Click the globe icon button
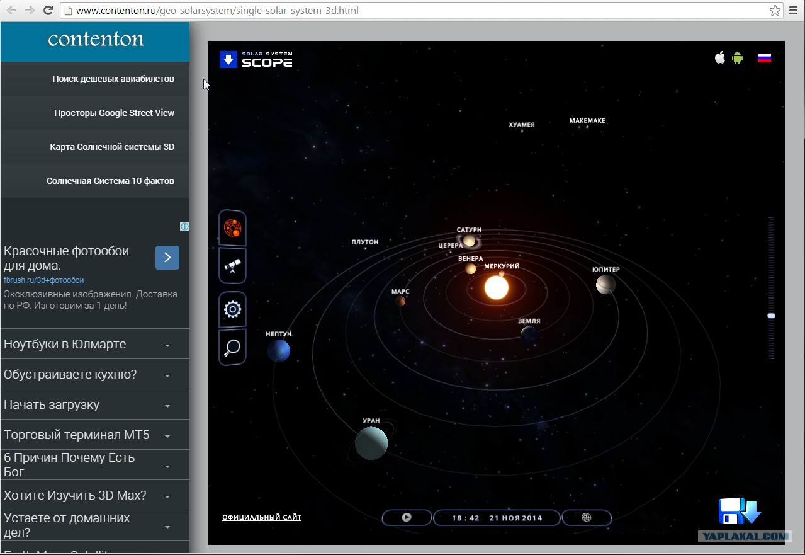 tap(587, 517)
